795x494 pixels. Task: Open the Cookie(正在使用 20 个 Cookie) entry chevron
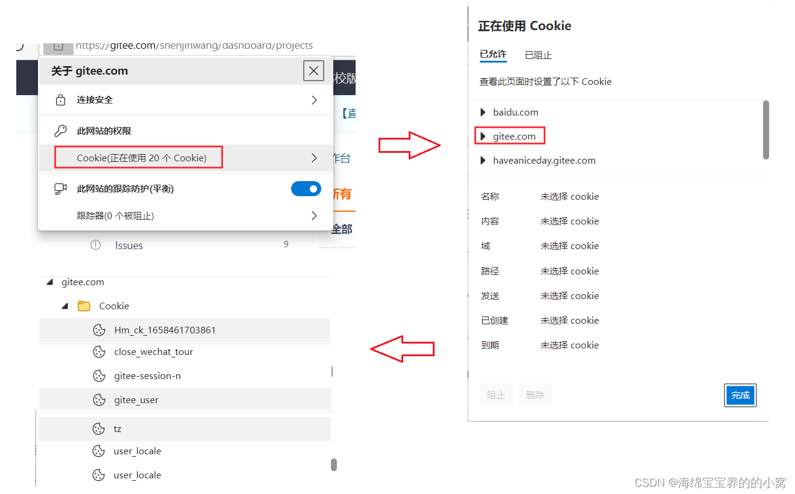click(314, 158)
